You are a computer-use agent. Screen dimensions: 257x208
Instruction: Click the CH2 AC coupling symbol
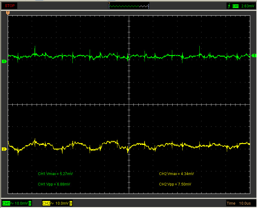pyautogui.click(x=52, y=203)
